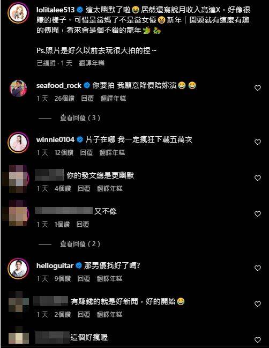The width and height of the screenshot is (269, 348).
Task: Like seafood_rock's comment with the heart
Action: click(257, 88)
